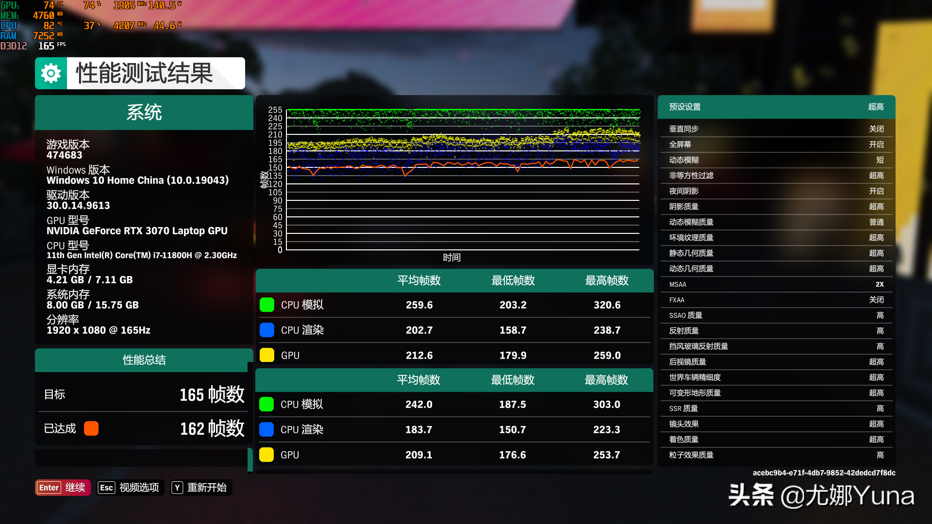Click the Y key icon for 重新开始
932x524 pixels.
pyautogui.click(x=177, y=488)
